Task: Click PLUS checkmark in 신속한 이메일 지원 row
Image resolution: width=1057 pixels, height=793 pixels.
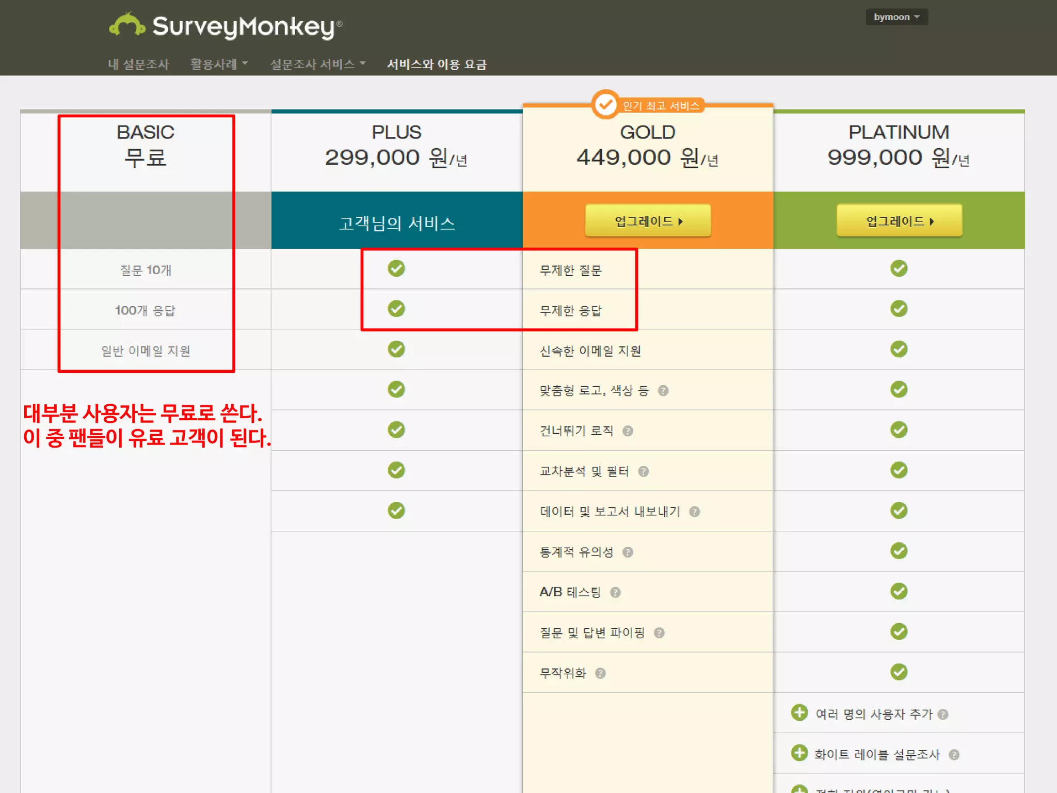Action: tap(396, 349)
